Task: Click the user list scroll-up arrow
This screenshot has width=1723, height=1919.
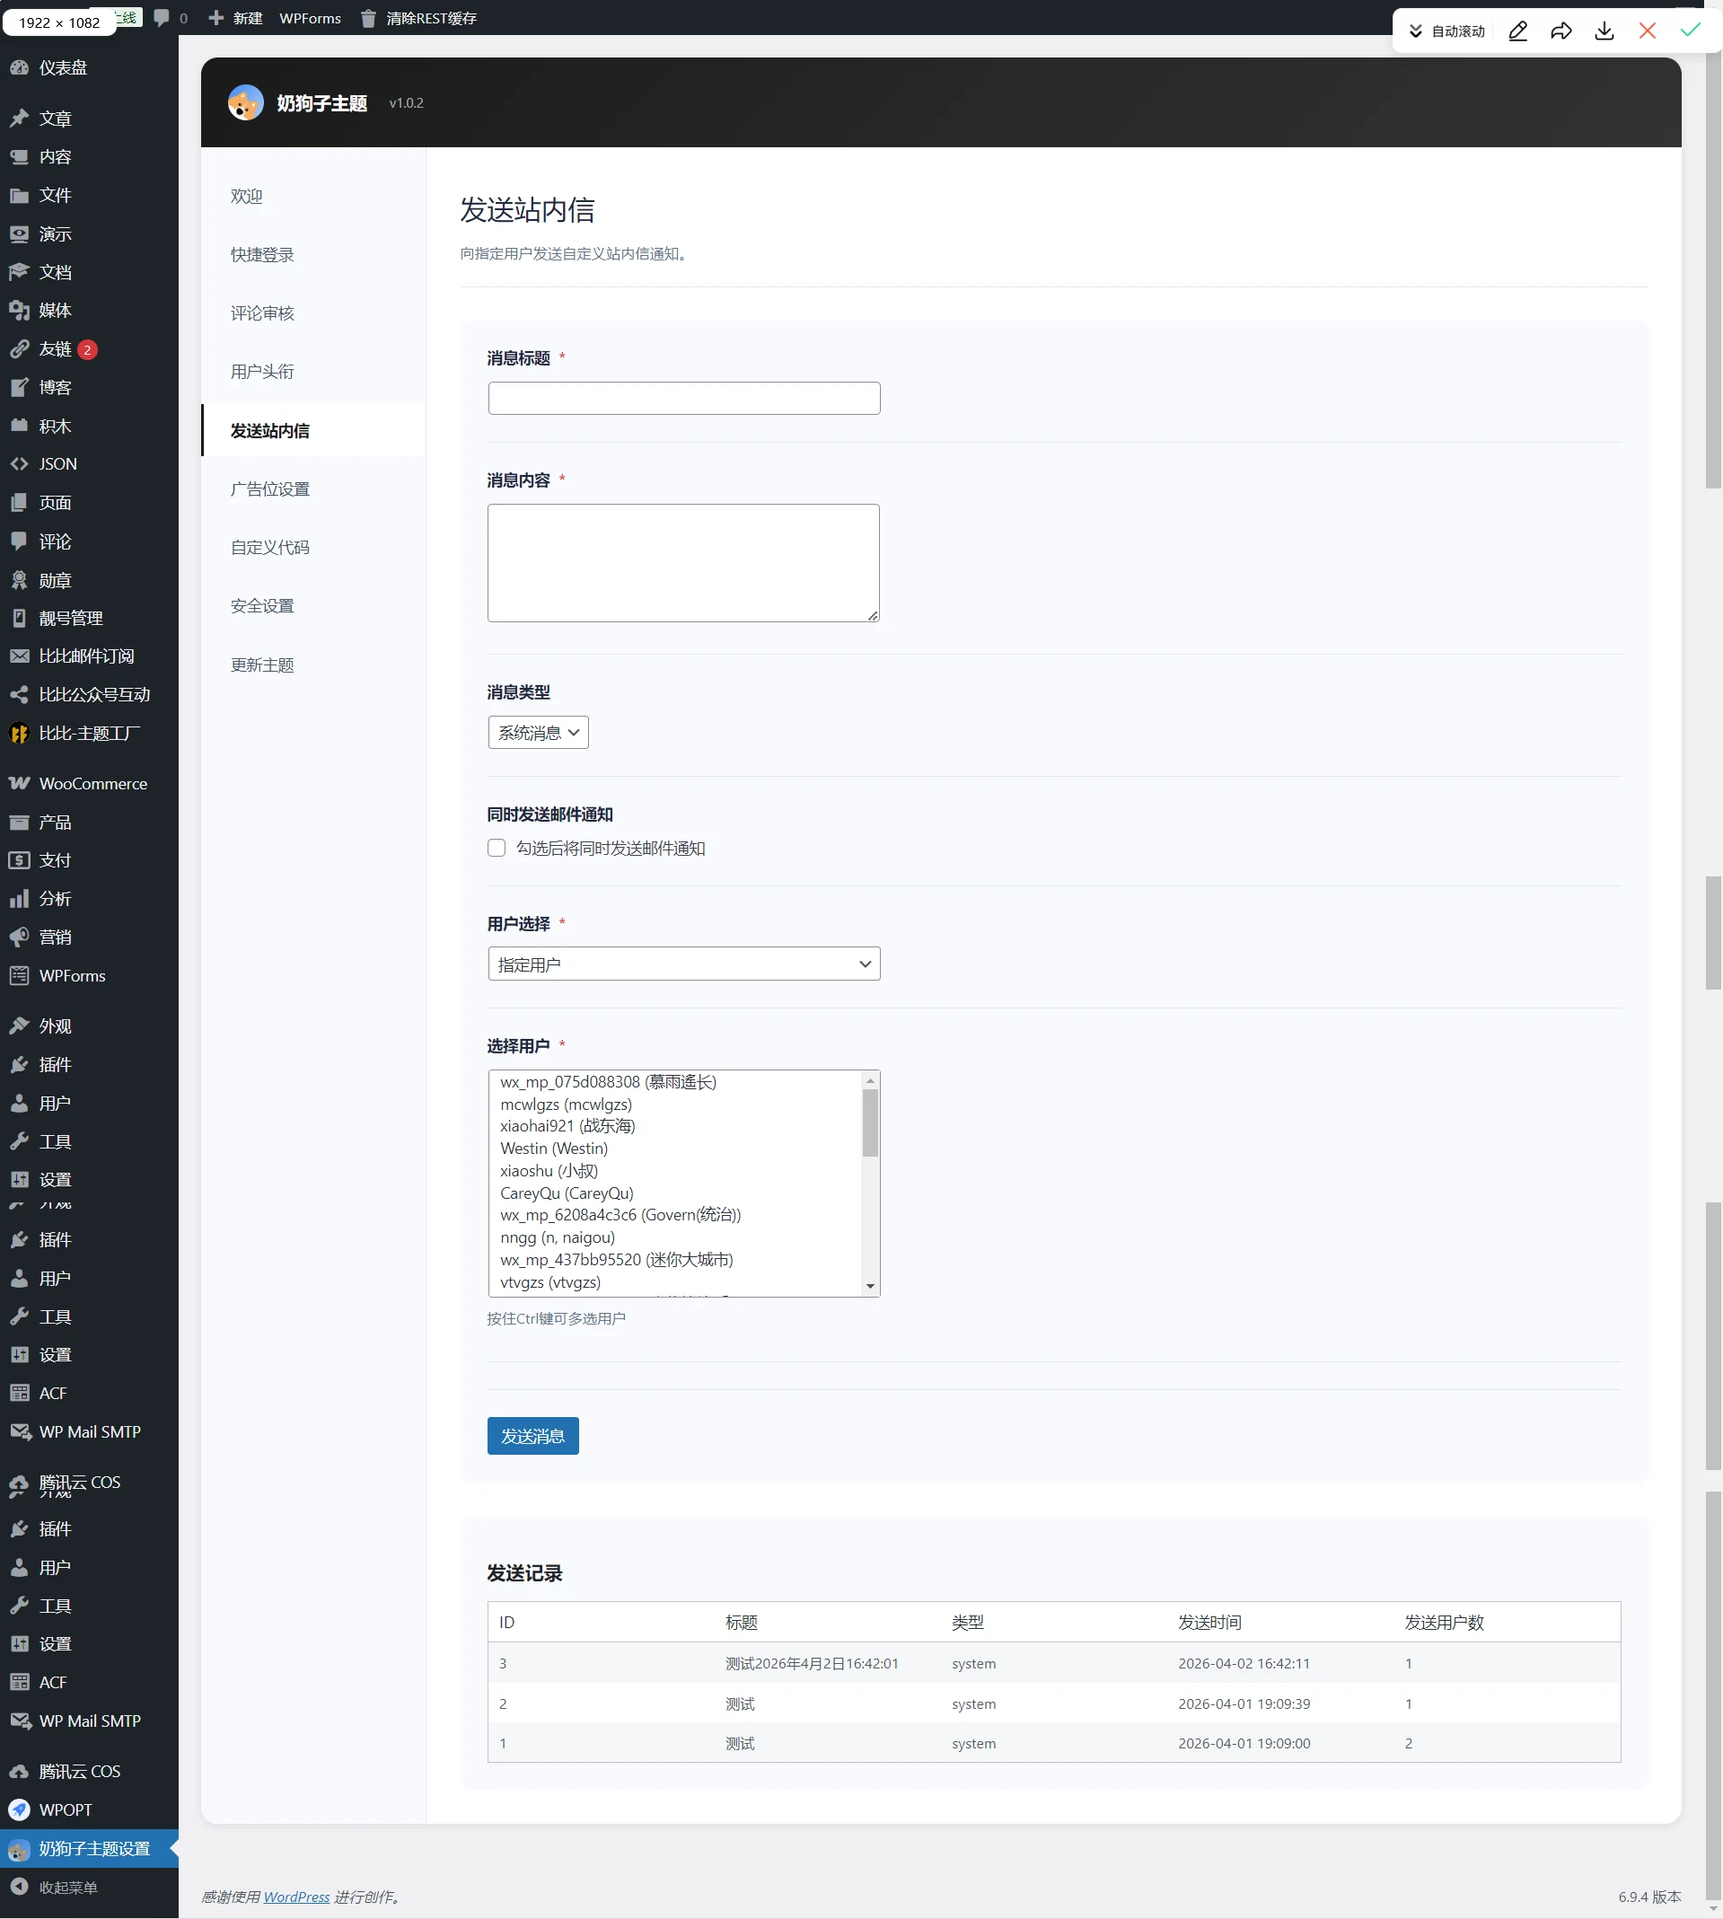Action: pos(870,1080)
